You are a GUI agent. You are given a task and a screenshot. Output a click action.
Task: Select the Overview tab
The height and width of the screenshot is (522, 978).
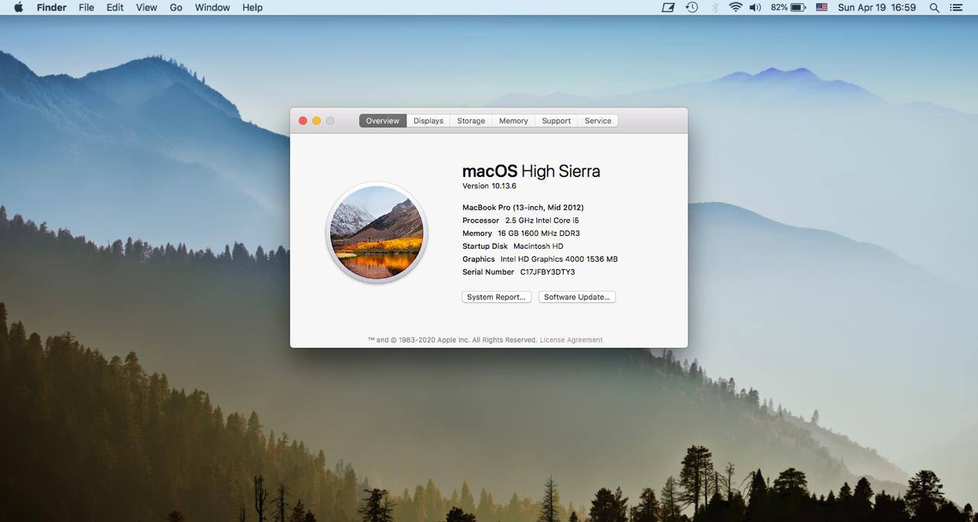383,121
